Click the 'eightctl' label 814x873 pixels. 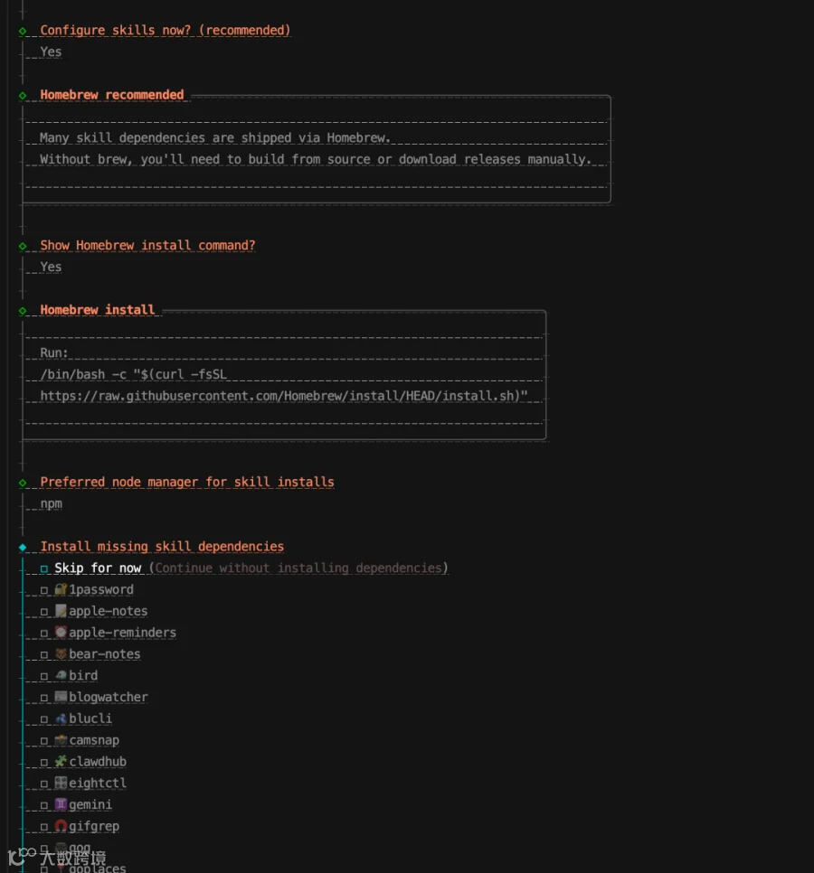tap(98, 784)
